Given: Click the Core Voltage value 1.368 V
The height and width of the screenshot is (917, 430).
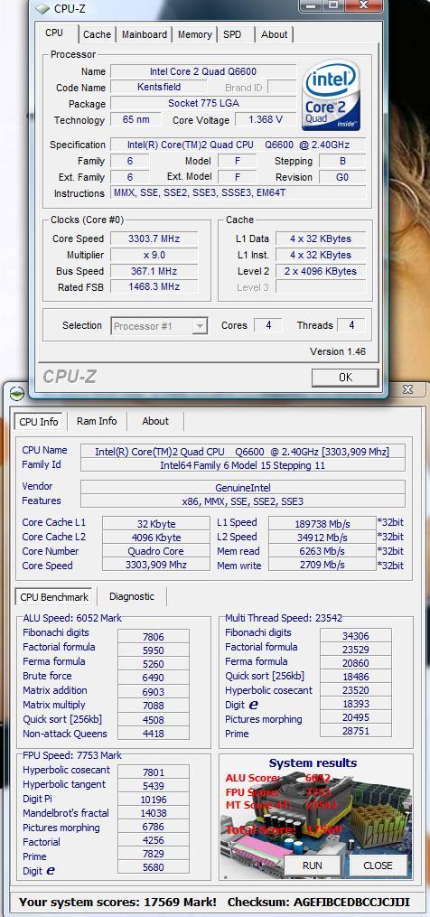Looking at the screenshot, I should (x=266, y=119).
